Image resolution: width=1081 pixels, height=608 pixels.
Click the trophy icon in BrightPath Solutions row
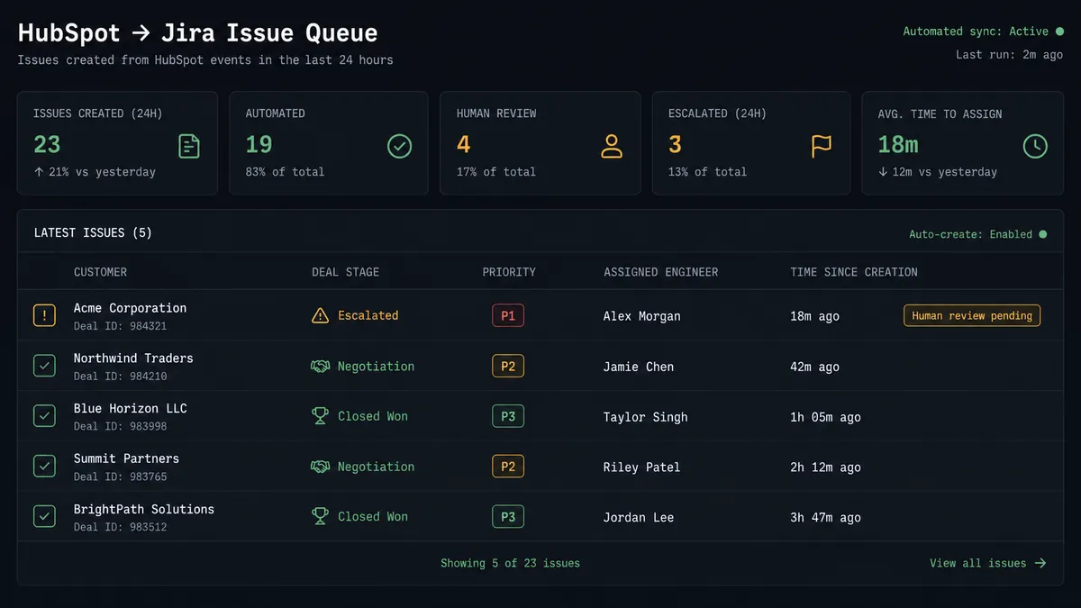click(x=320, y=516)
